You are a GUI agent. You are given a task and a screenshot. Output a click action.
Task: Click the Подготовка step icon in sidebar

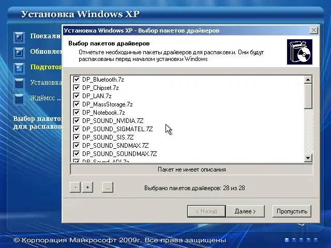(x=19, y=69)
